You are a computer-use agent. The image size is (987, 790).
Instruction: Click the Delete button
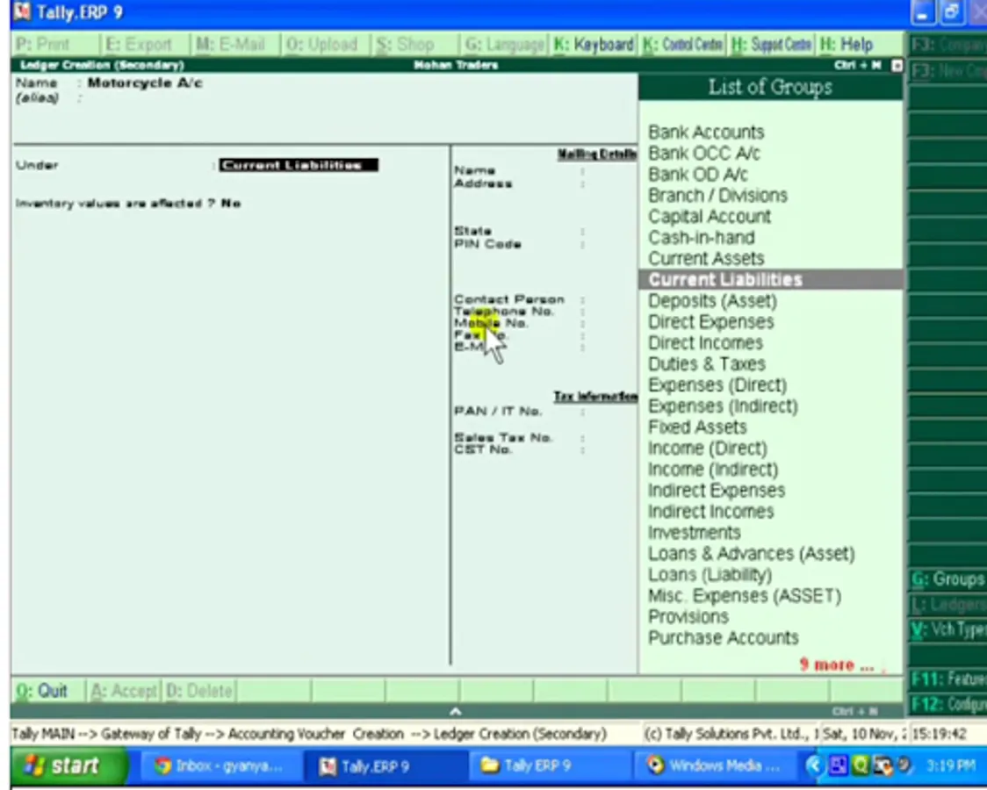(199, 691)
